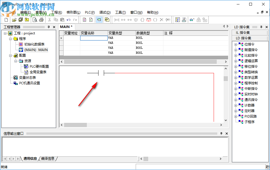Create a new file from toolbar

point(6,20)
